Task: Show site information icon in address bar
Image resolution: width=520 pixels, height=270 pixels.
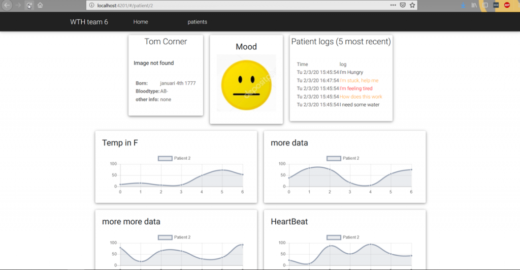Action: [92, 5]
